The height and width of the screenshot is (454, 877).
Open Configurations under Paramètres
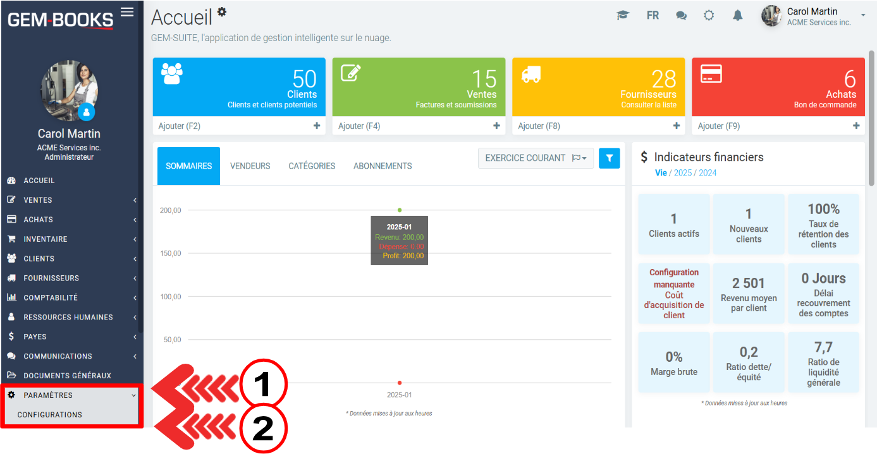click(50, 415)
